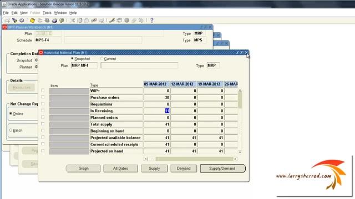The image size is (355, 199).
Task: Click the All Dates button
Action: tap(120, 168)
